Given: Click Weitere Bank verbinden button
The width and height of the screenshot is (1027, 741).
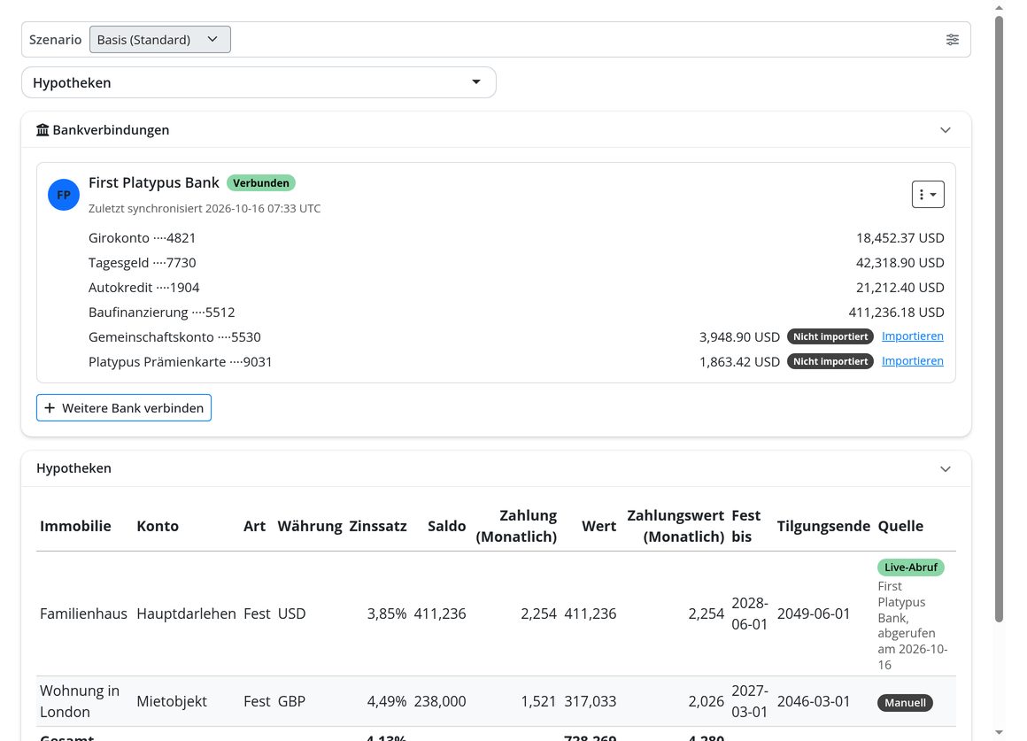Looking at the screenshot, I should (124, 407).
